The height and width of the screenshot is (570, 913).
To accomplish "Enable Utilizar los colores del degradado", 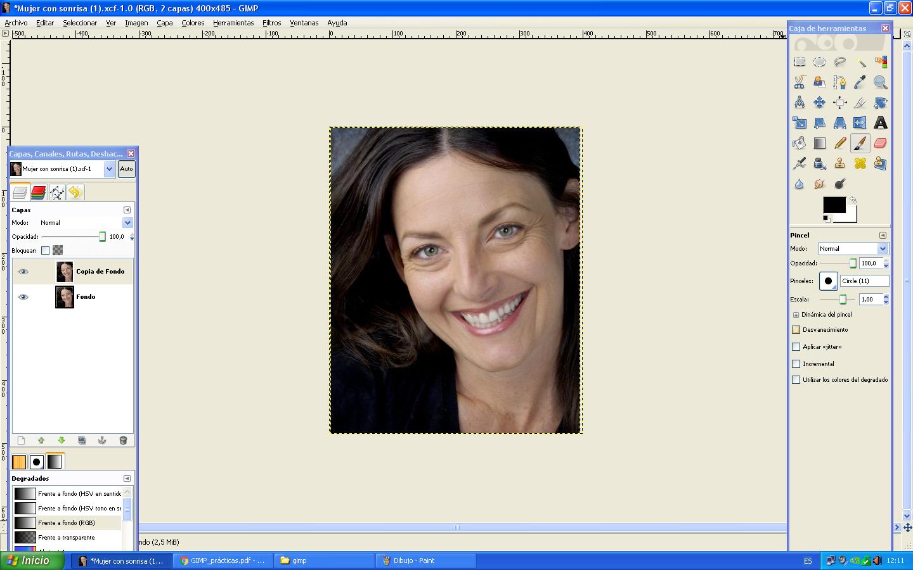I will (796, 380).
